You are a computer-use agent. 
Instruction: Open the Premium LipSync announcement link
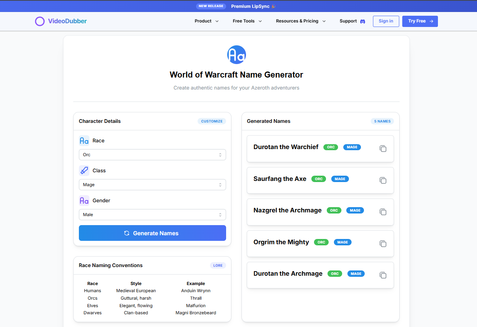[254, 6]
